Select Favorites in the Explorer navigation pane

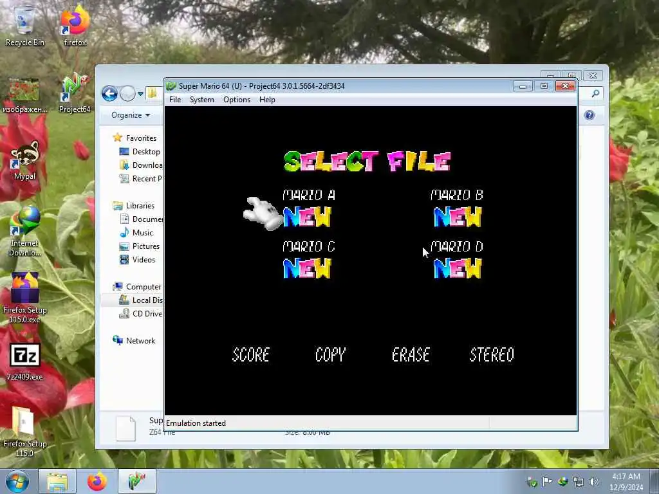(x=135, y=138)
